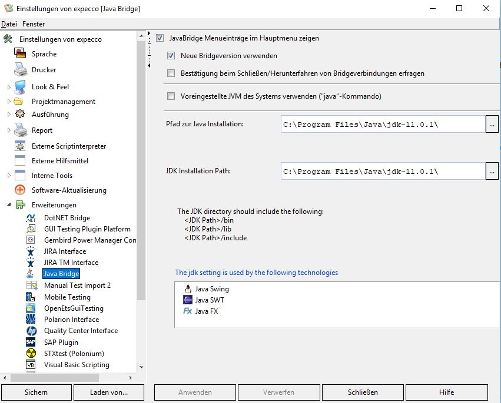Open the Datei menu
This screenshot has width=501, height=403.
(x=9, y=24)
